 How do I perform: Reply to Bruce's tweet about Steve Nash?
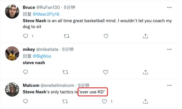pos(25,36)
